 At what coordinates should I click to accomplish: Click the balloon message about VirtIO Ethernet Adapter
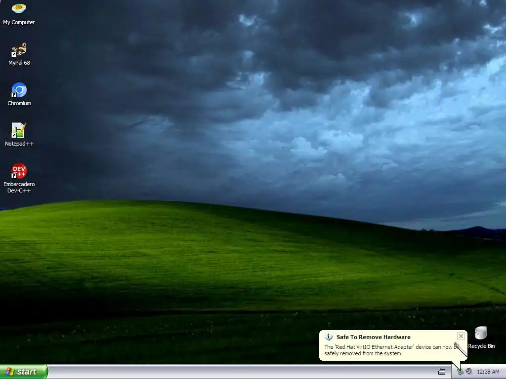[x=391, y=350]
